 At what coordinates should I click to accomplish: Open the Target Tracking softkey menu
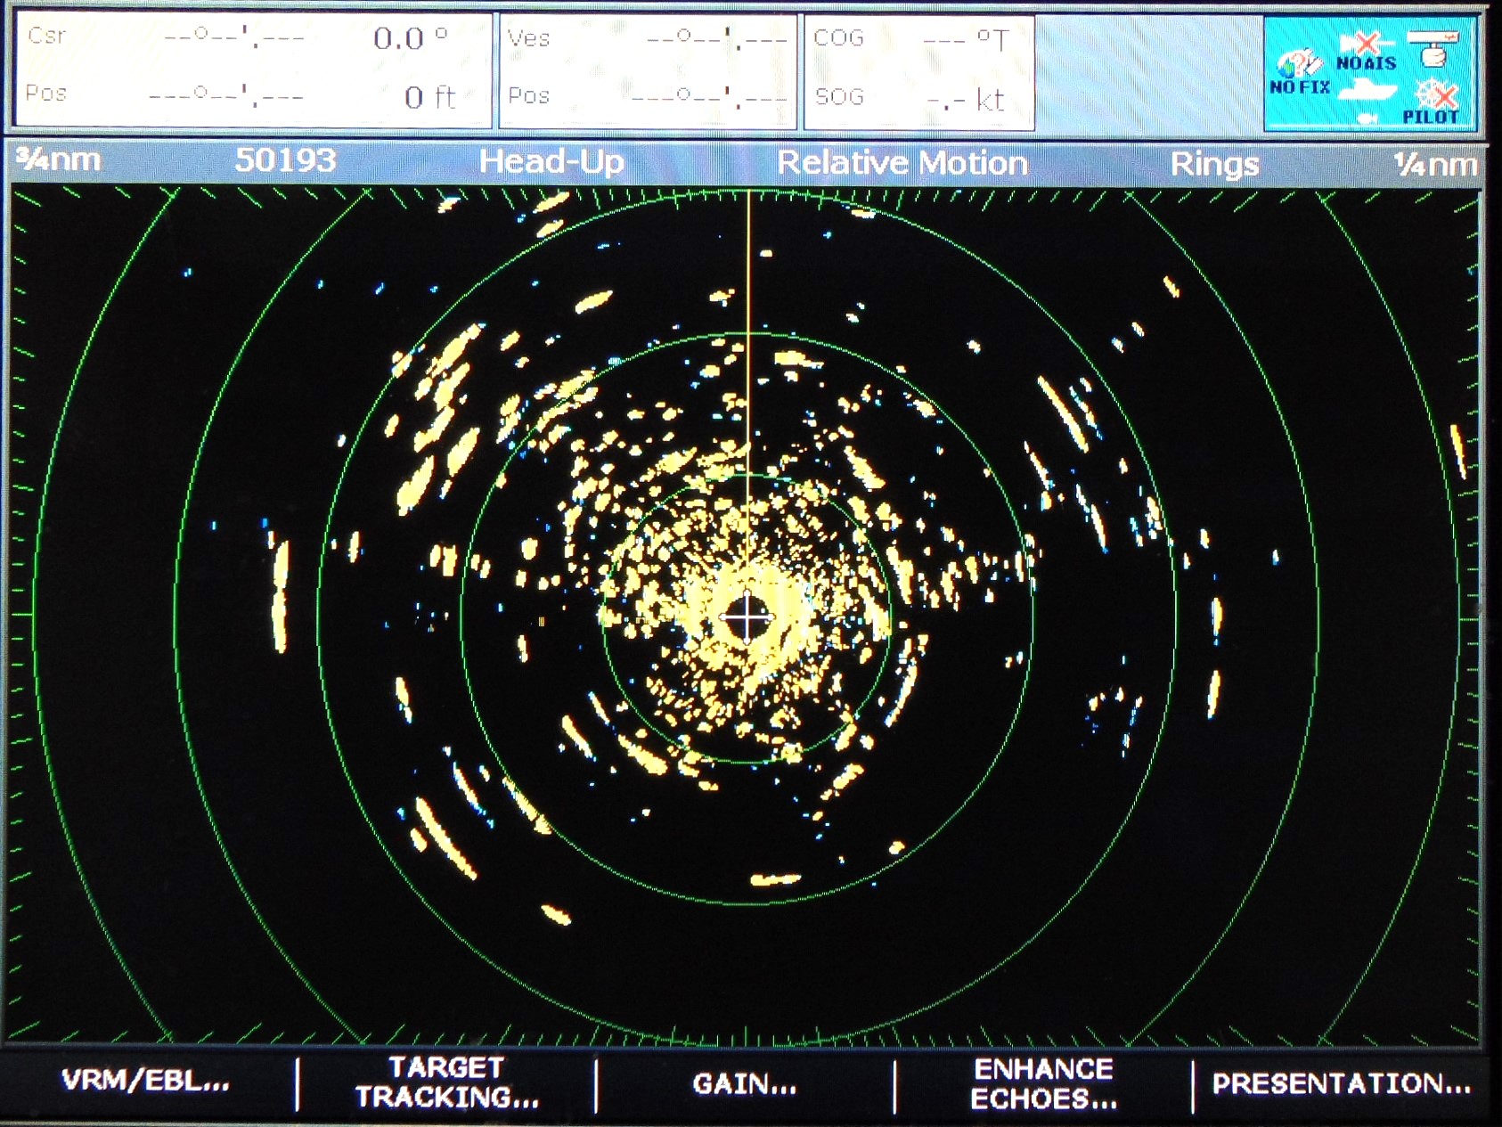446,1082
